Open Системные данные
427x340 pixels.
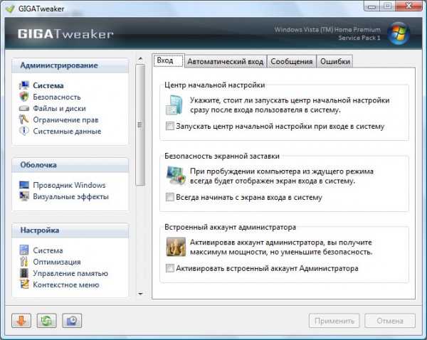(x=67, y=131)
